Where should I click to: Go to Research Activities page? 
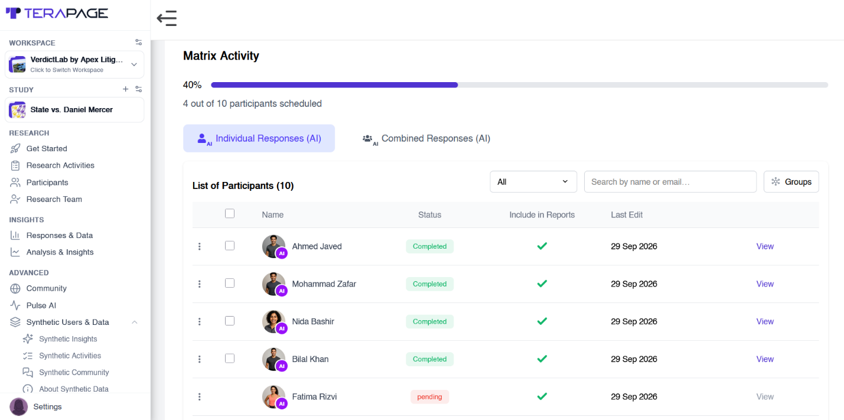point(60,165)
